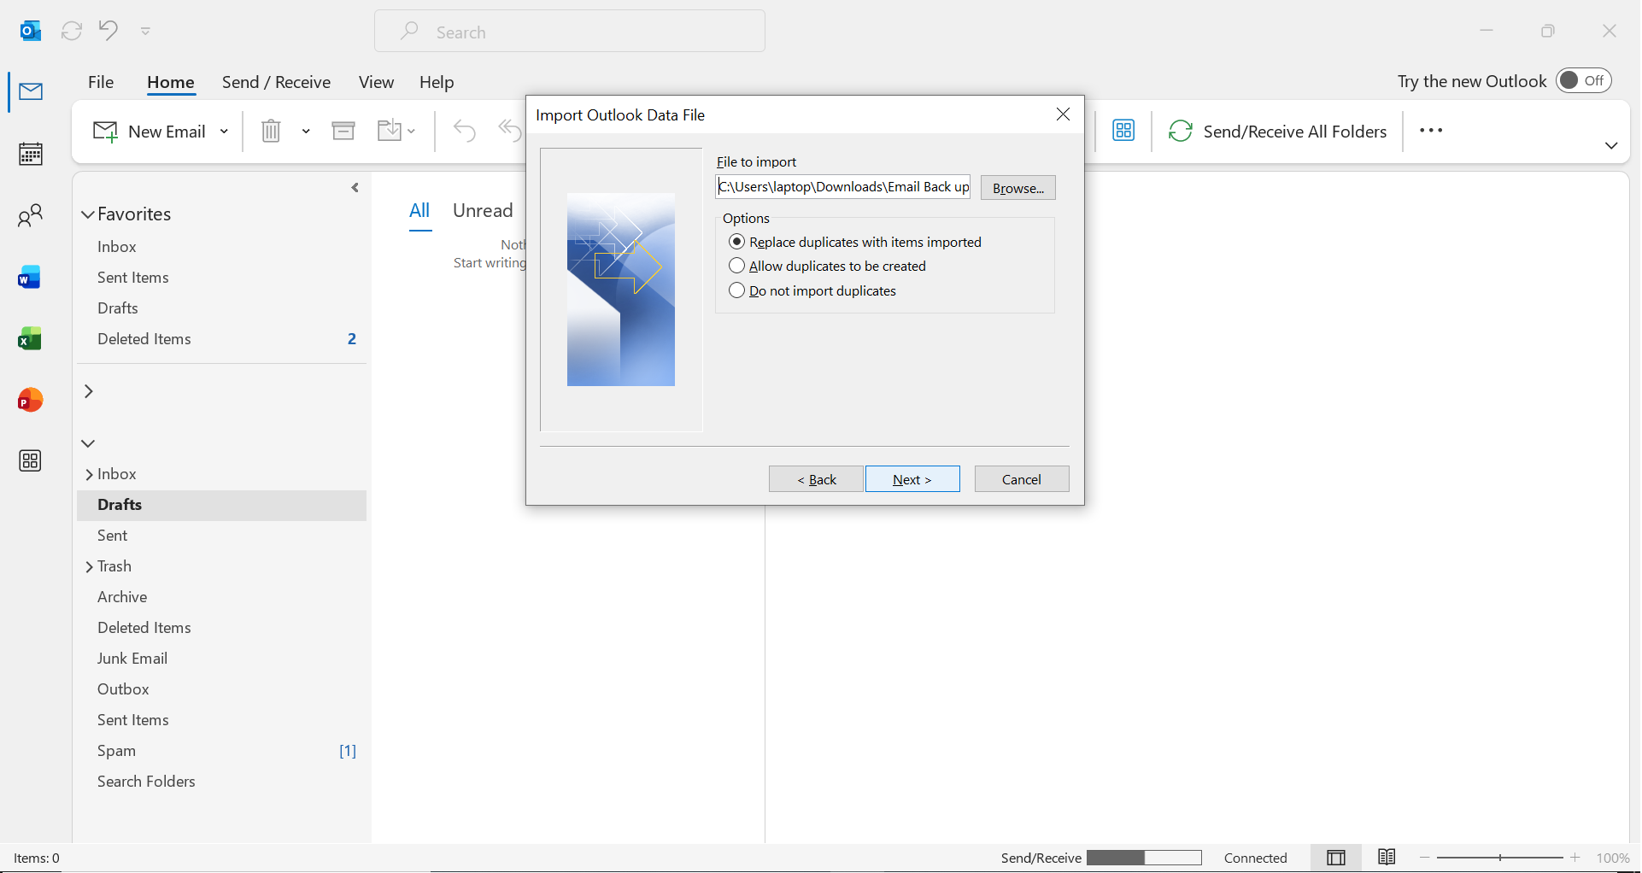Switch to Reading view in status bar

tap(1387, 857)
